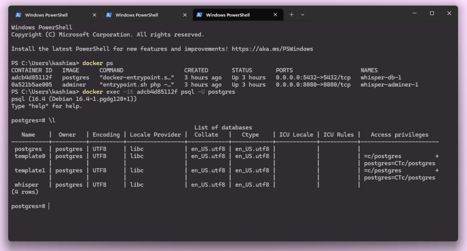Viewport: 467px width, 251px height.
Task: Close the second PowerShell tab
Action: click(185, 15)
